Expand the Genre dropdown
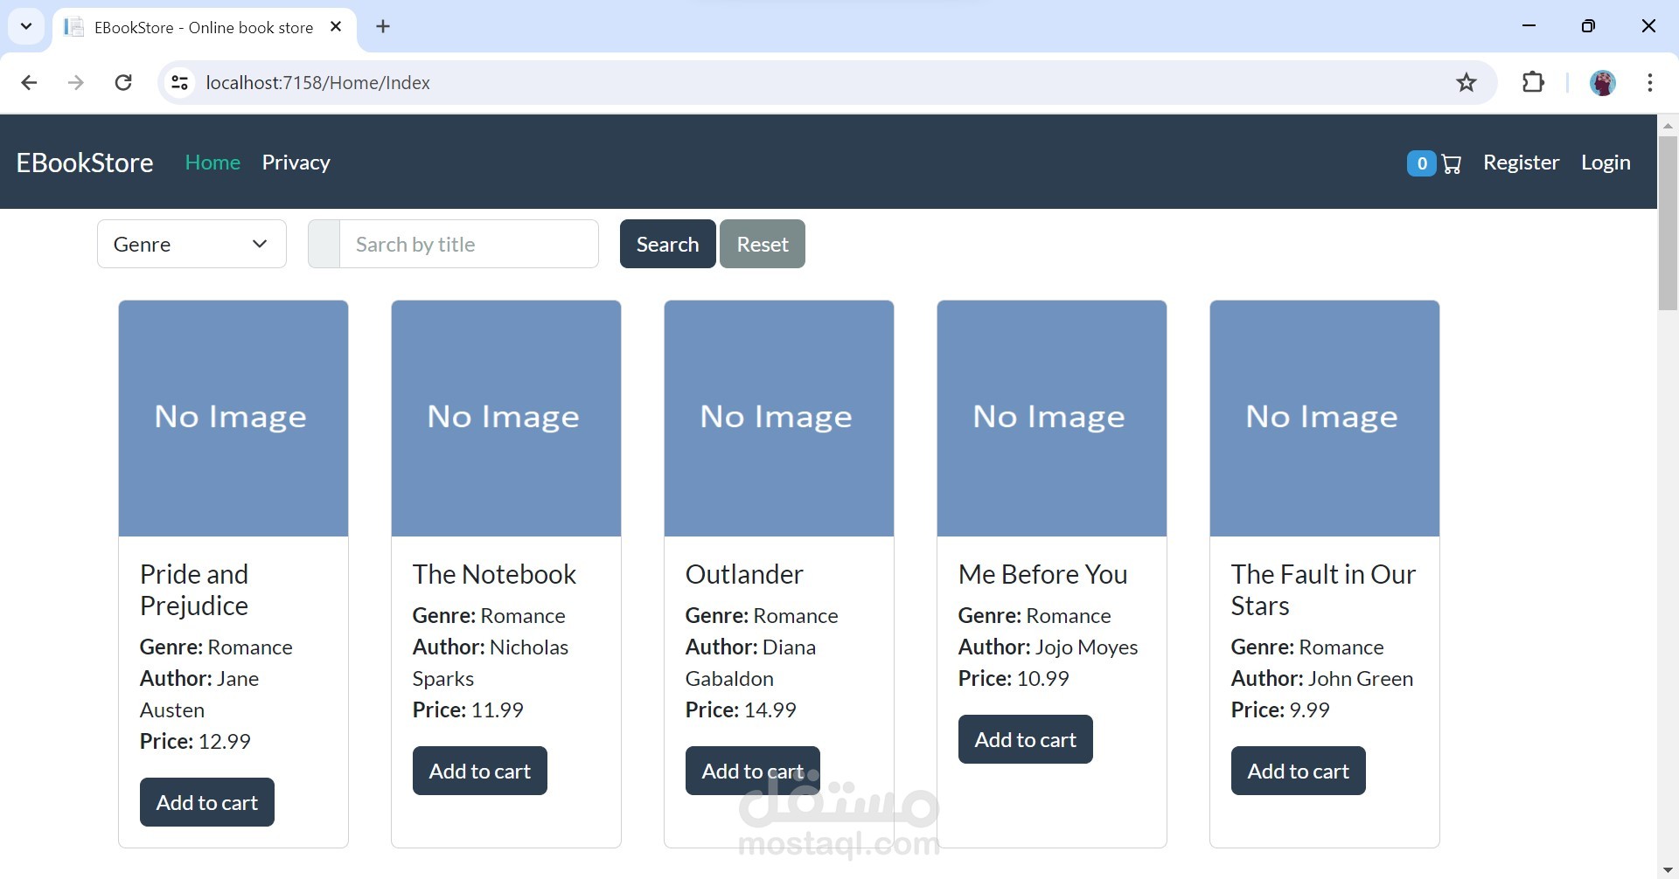This screenshot has height=879, width=1679. (192, 244)
